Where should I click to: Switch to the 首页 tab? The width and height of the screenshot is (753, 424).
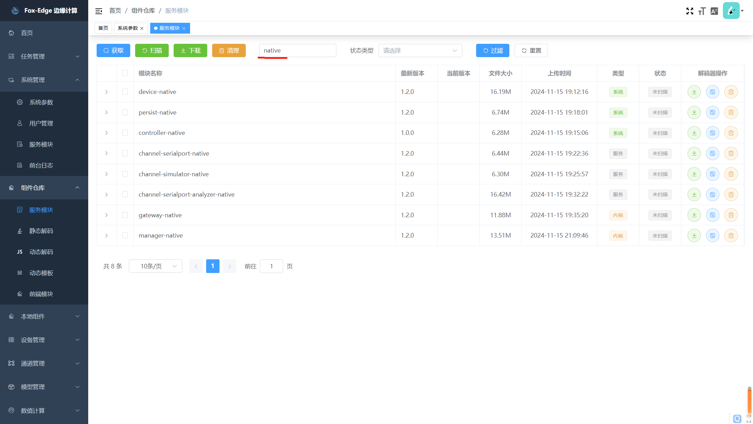(x=103, y=28)
